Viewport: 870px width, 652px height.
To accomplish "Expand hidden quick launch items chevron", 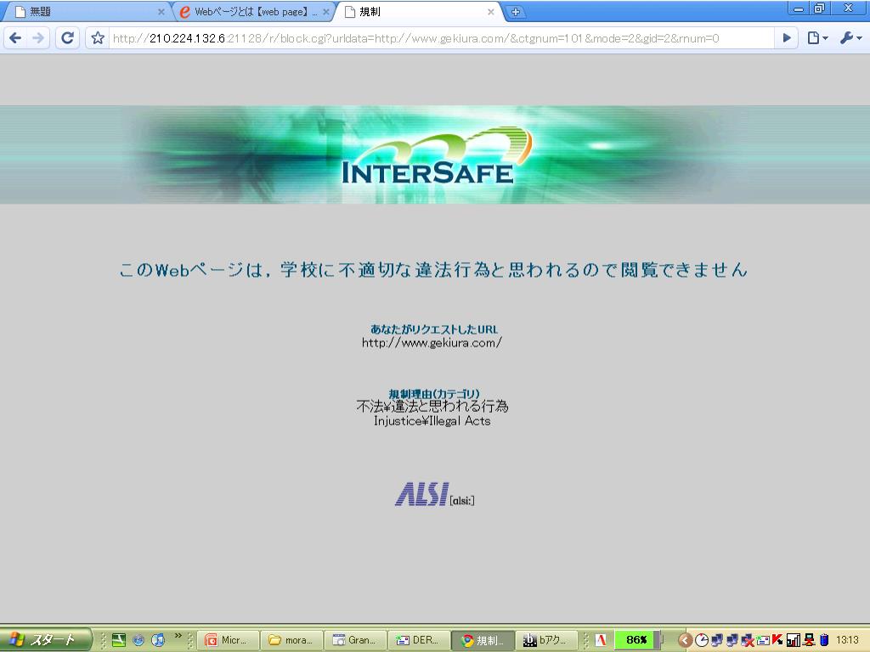I will coord(178,636).
